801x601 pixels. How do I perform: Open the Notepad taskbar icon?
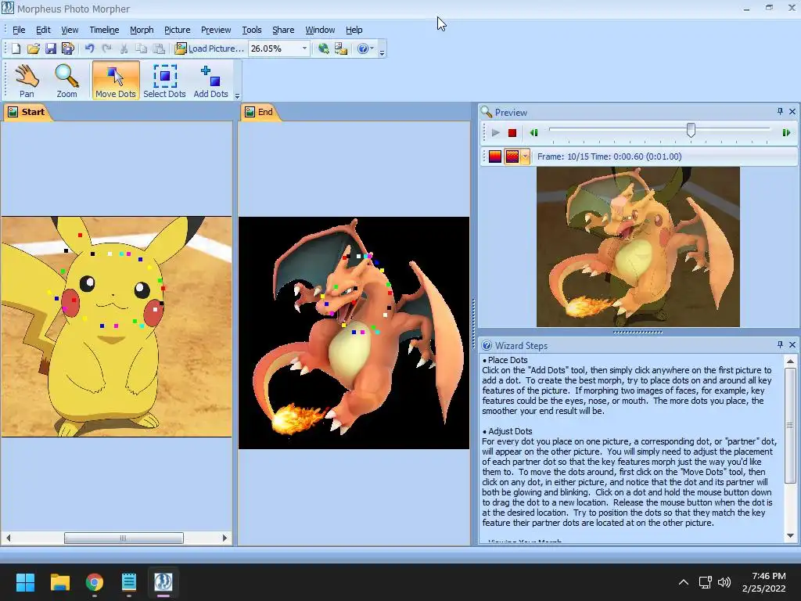(x=129, y=582)
